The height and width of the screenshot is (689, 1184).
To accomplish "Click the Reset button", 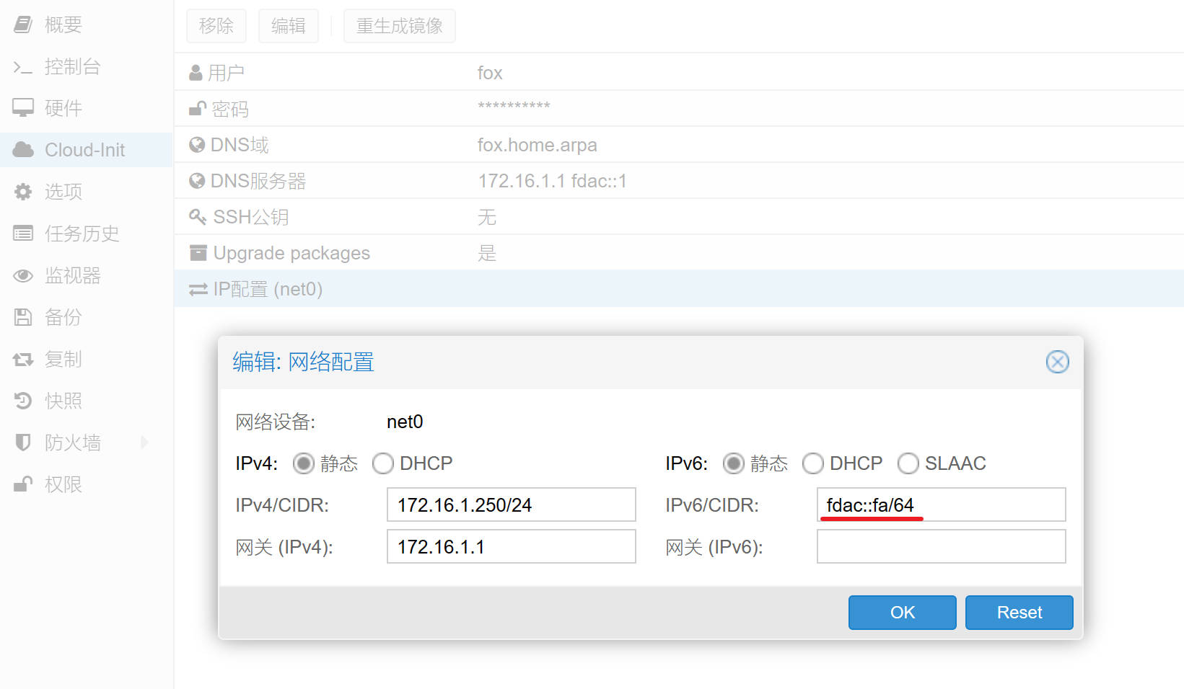I will (1019, 613).
